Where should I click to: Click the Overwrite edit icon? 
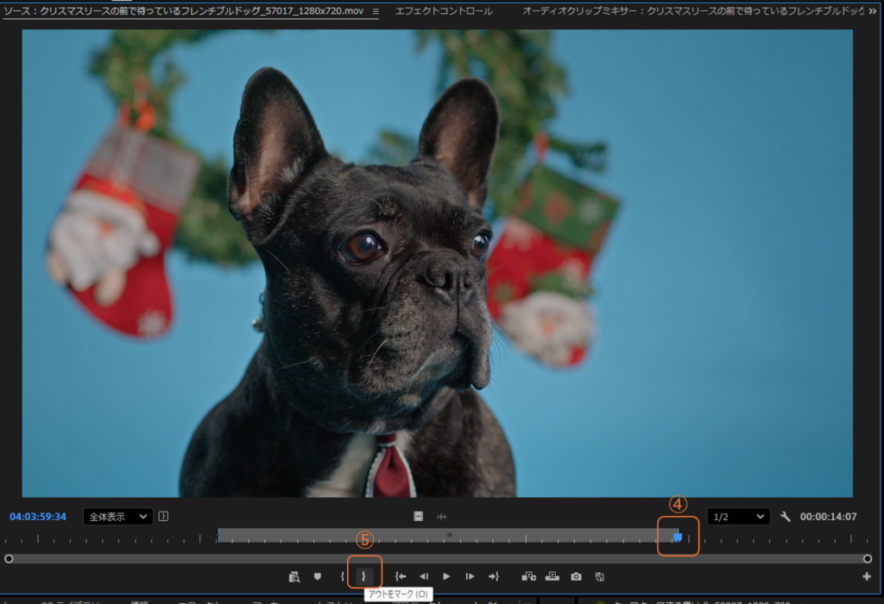(552, 576)
